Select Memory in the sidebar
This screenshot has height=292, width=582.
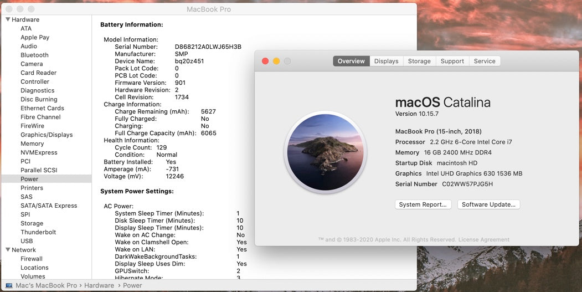pyautogui.click(x=32, y=144)
